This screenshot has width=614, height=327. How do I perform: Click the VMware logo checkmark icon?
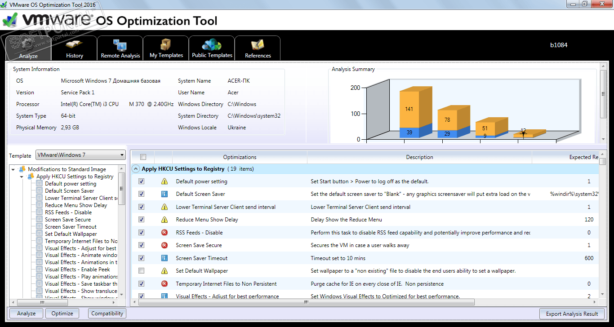(x=10, y=20)
